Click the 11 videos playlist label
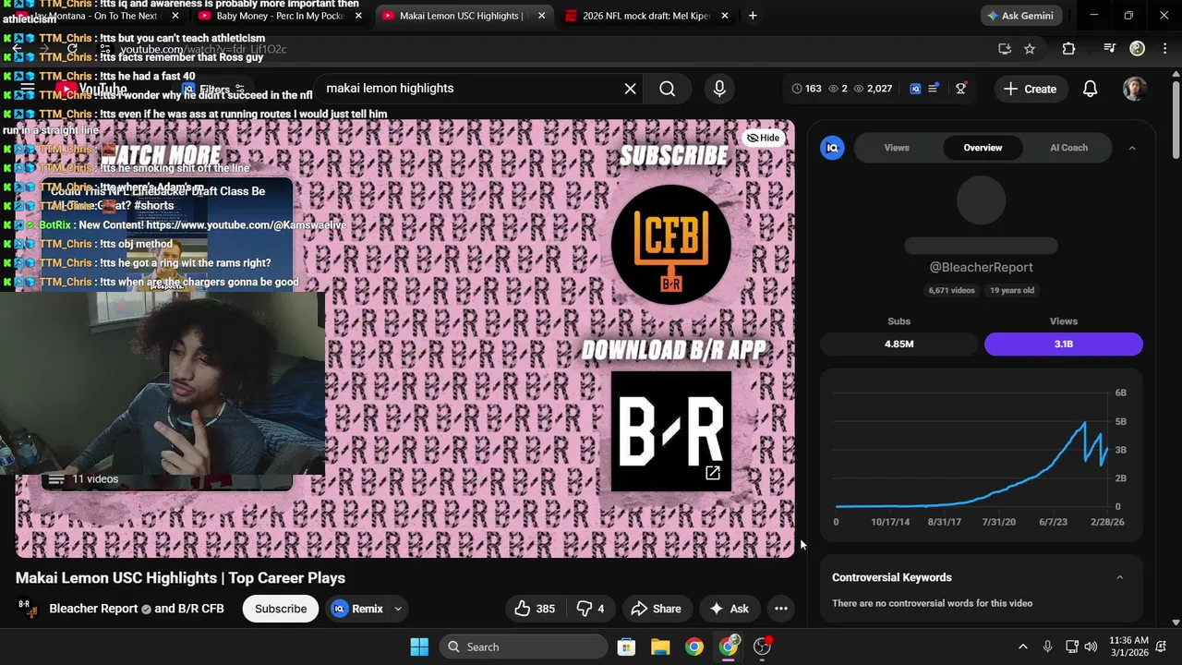This screenshot has width=1182, height=665. coord(95,478)
